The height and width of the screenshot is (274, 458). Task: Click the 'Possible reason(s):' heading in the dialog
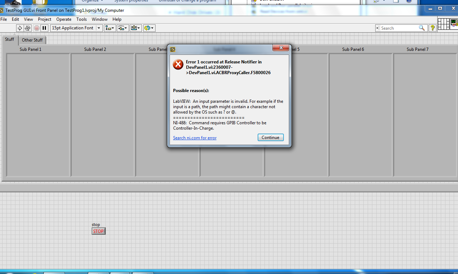[x=191, y=91]
